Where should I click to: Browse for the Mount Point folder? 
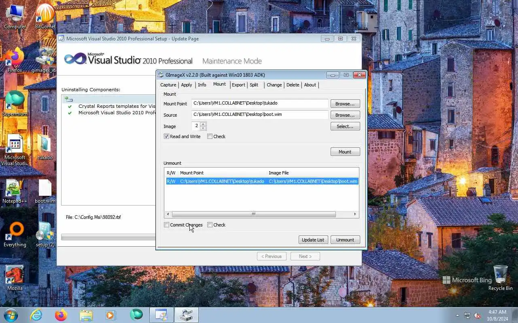(x=345, y=104)
